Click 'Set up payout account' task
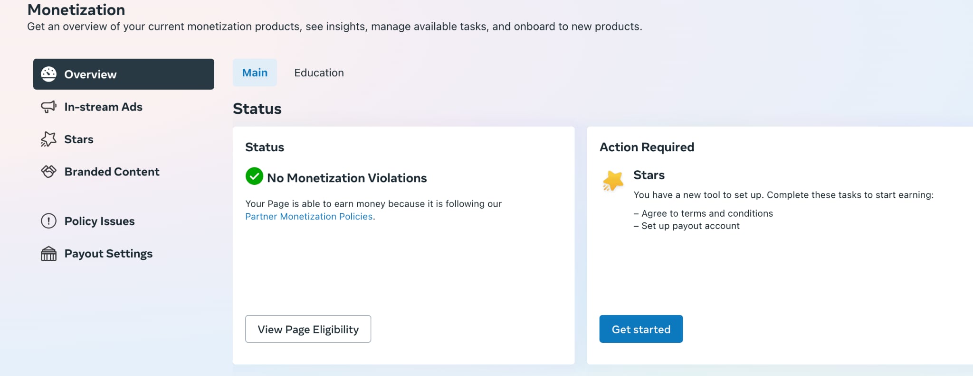 coord(687,226)
